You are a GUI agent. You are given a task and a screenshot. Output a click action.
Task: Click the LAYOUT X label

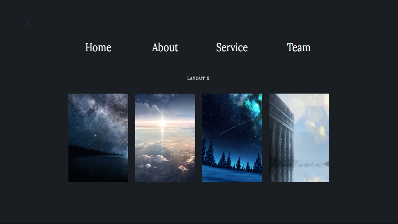point(198,78)
